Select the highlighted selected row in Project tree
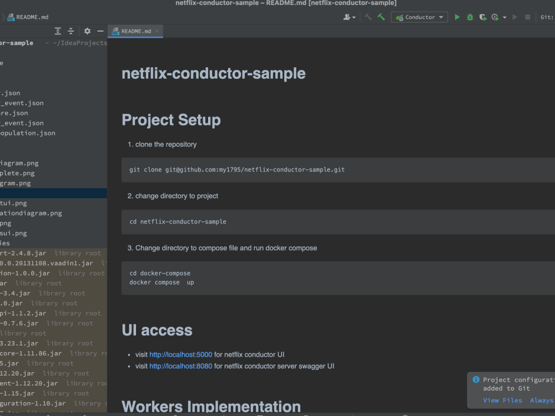Viewport: 555px width, 416px height. [53, 193]
